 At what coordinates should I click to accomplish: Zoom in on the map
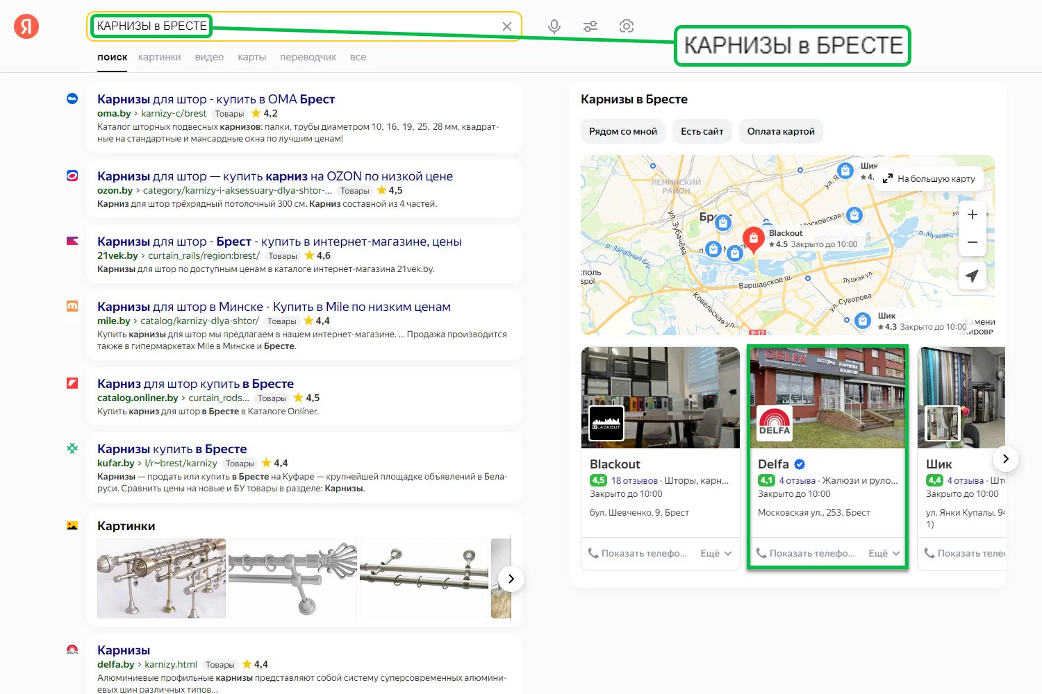(x=973, y=214)
